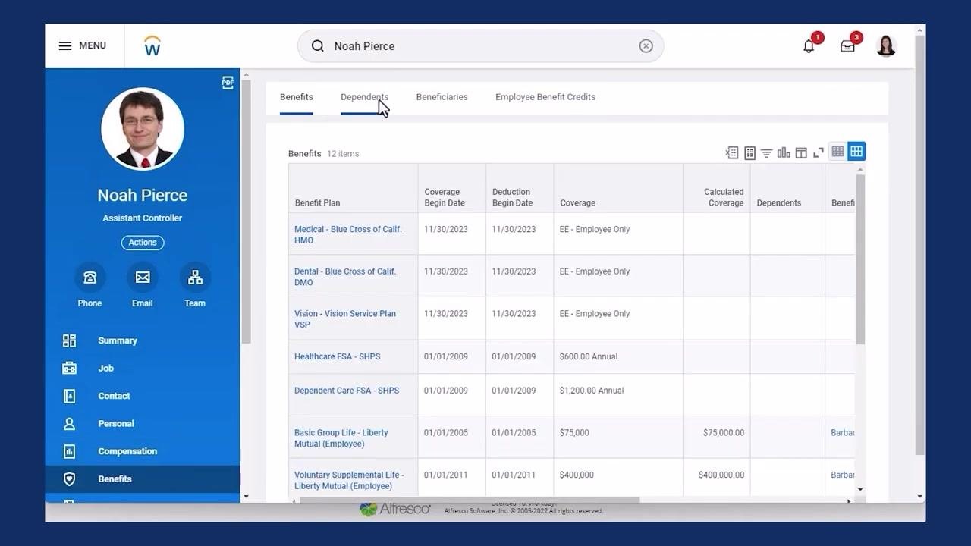Clear the Noah Pierce search text
This screenshot has height=546, width=971.
(x=646, y=46)
